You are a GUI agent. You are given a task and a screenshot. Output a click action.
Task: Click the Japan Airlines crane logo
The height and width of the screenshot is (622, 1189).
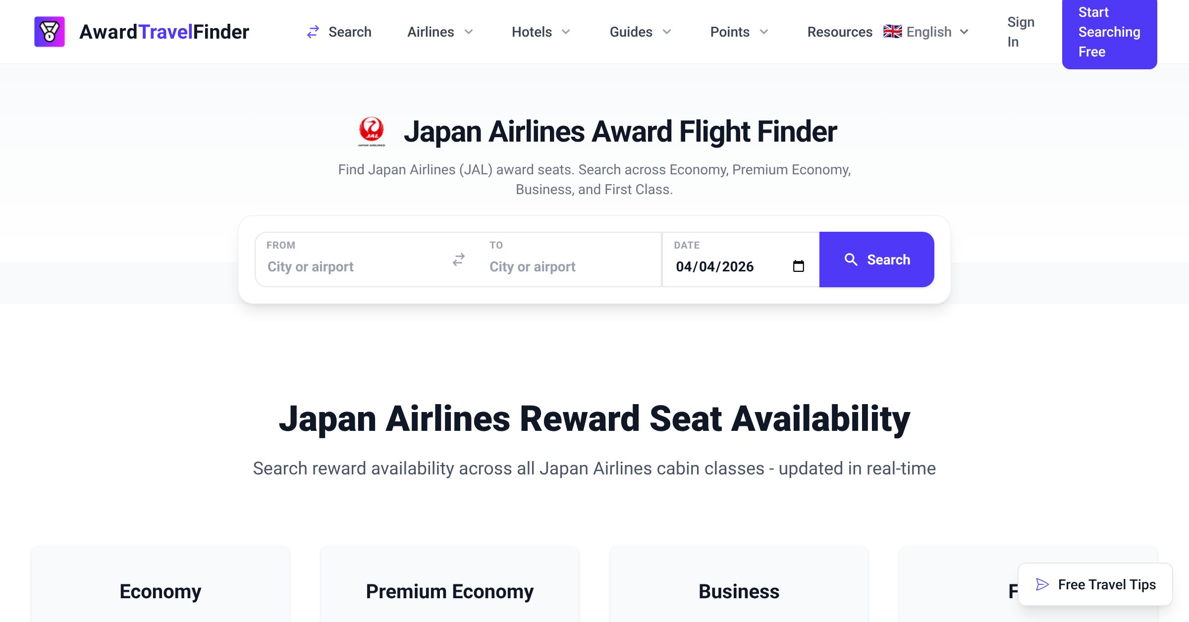coord(371,131)
